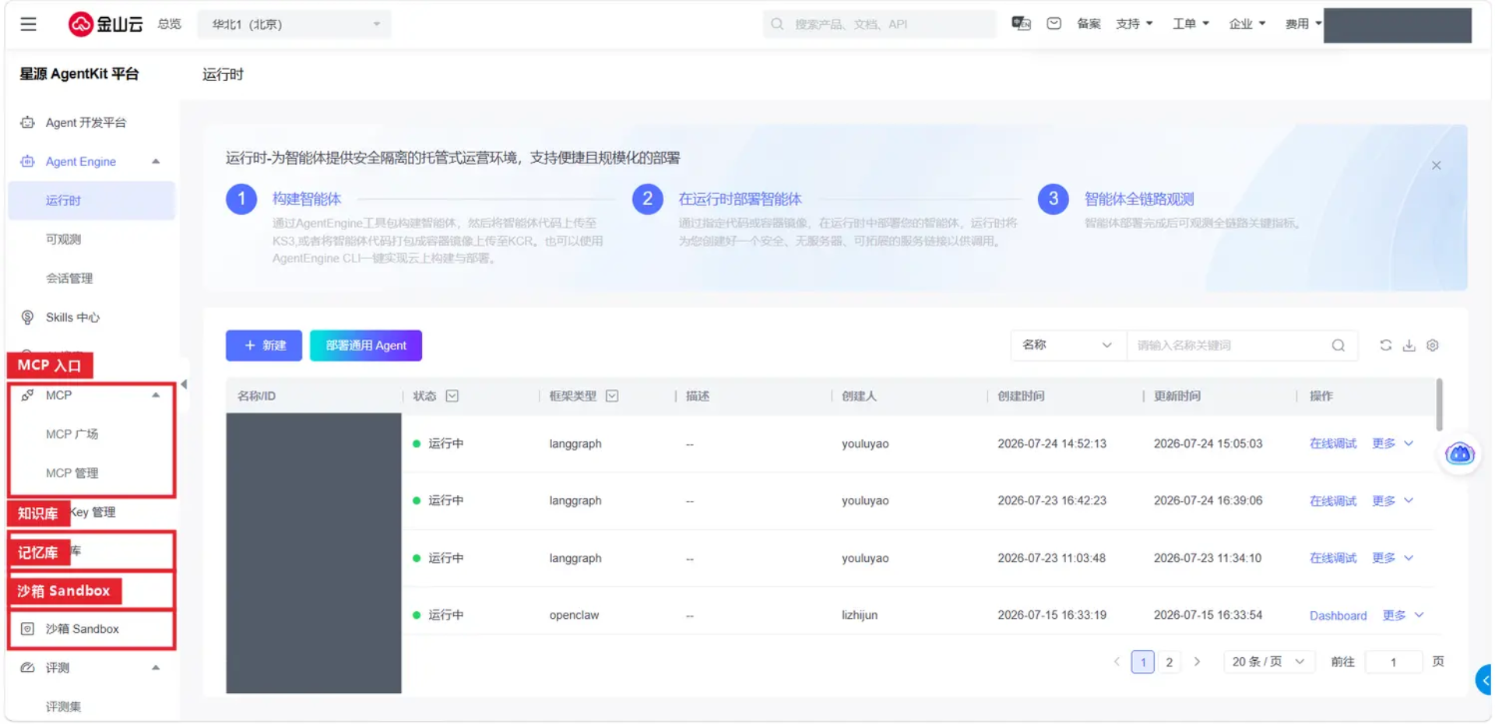Go to page 2 of the list
Viewport: 1495px width, 724px height.
[1169, 662]
